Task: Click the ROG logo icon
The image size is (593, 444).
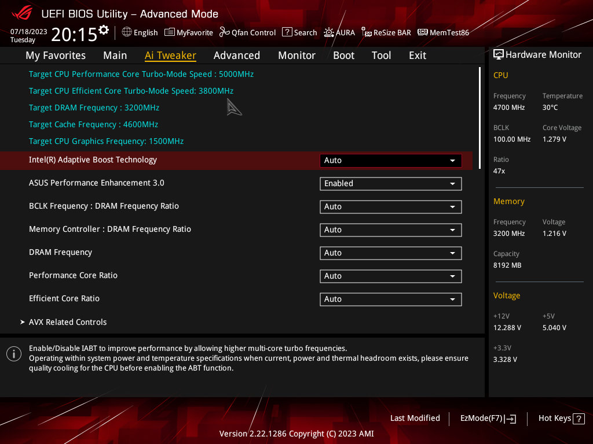Action: (x=22, y=14)
